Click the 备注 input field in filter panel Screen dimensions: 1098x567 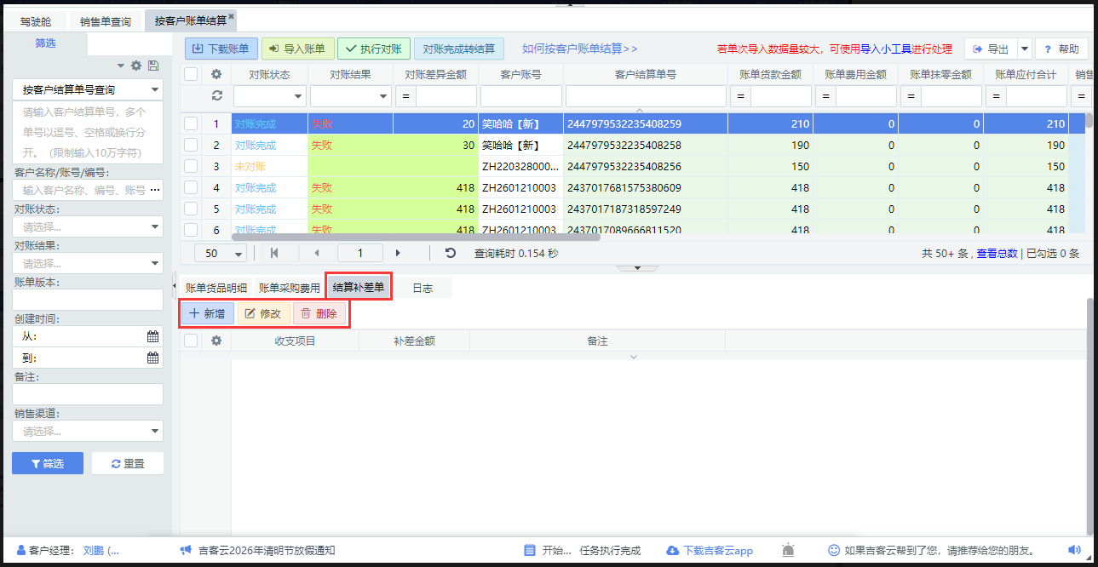88,394
